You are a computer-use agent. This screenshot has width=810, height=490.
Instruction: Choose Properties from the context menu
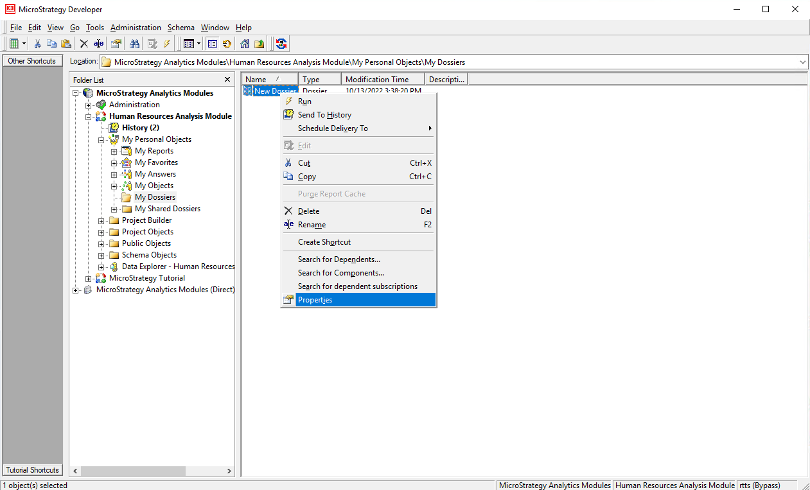tap(358, 300)
